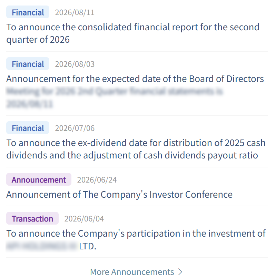This screenshot has width=276, height=279.
Task: Open the Company's Investor Conference announcement
Action: tap(119, 195)
